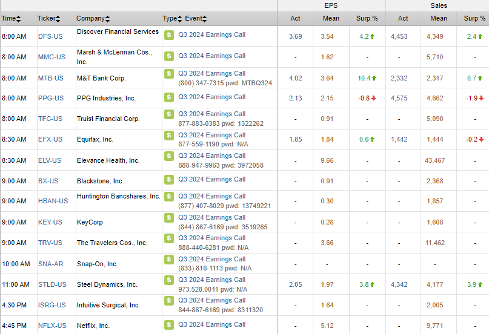Click MTB-US actual EPS value 4.02
The image size is (489, 334).
pyautogui.click(x=295, y=78)
